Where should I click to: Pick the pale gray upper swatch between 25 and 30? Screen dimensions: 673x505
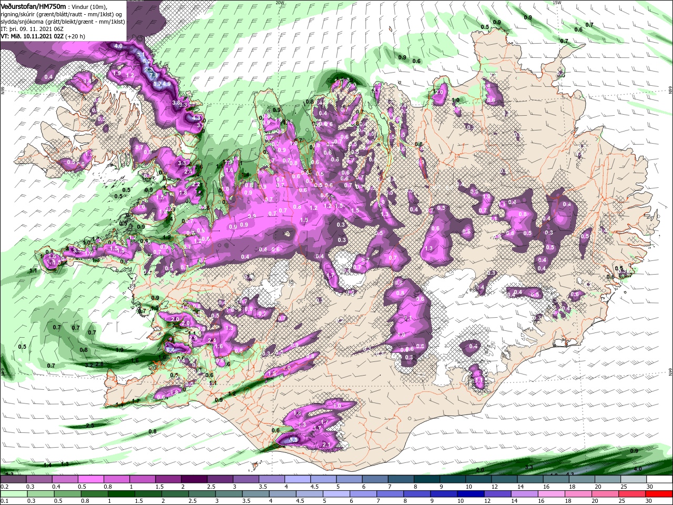(634, 479)
